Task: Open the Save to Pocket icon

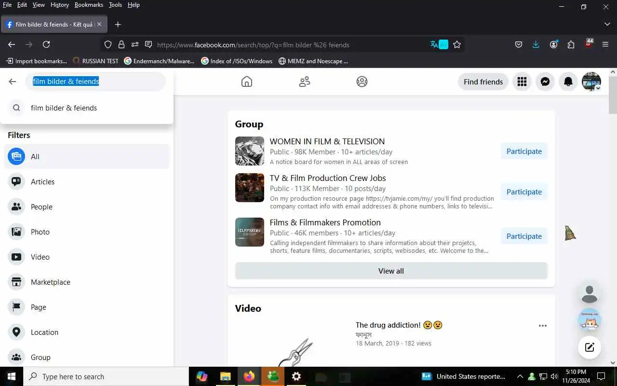Action: coord(519,44)
